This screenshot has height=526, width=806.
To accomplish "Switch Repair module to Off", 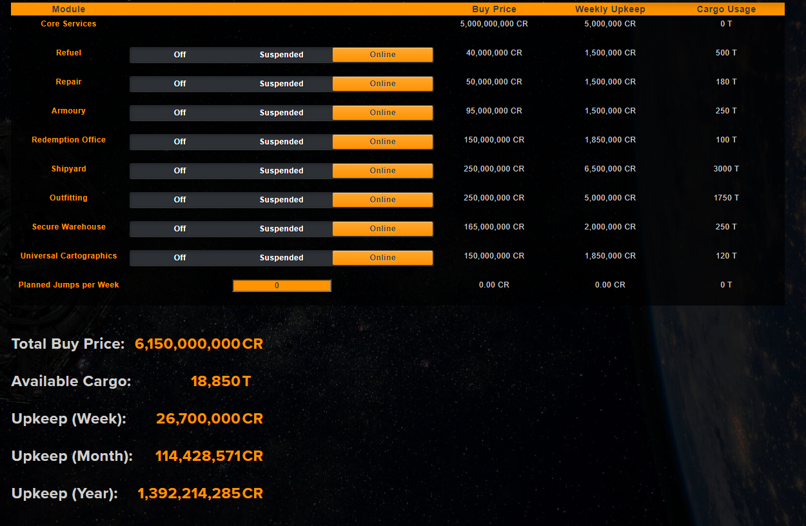I will [x=180, y=84].
